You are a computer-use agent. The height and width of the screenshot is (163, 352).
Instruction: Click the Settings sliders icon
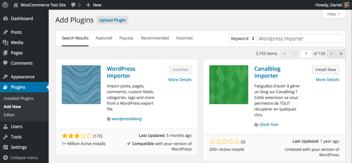click(5, 147)
